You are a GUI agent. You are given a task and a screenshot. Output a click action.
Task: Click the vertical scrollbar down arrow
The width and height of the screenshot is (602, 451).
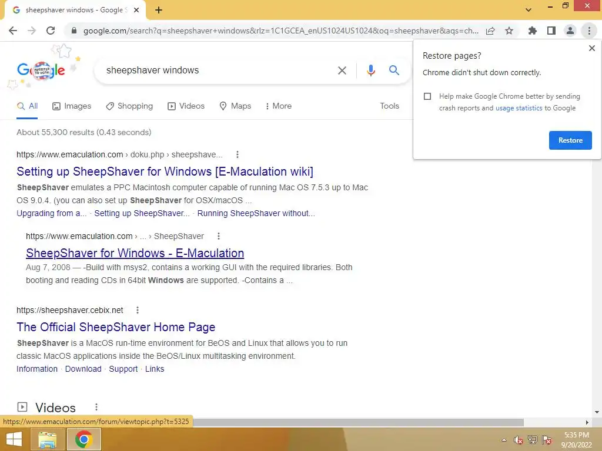coord(597,412)
